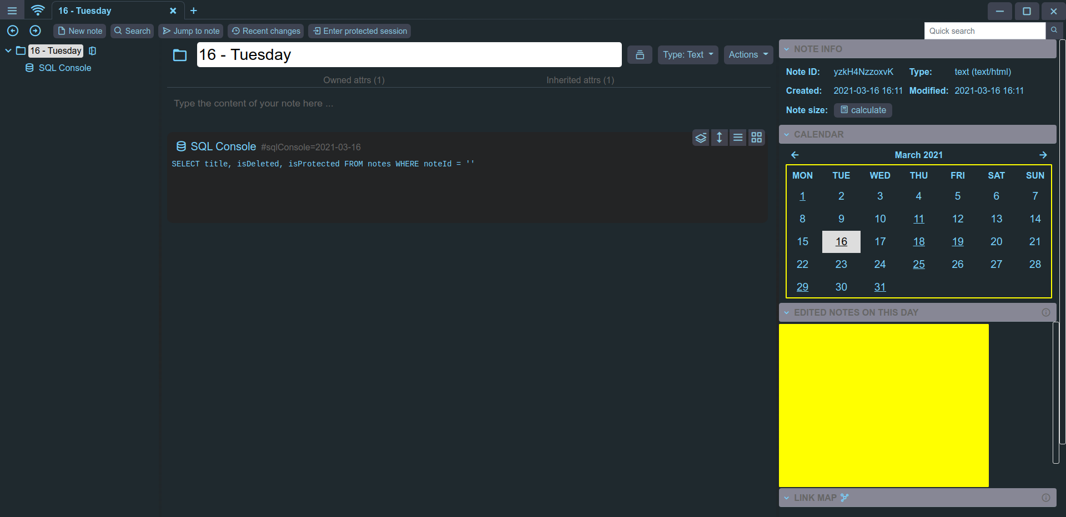The width and height of the screenshot is (1066, 517).
Task: Collapse the CALENDAR panel
Action: tap(786, 135)
